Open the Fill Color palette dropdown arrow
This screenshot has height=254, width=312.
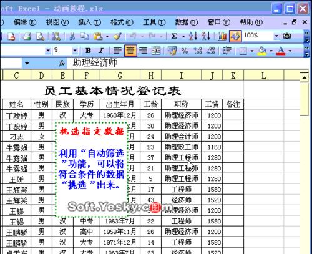[271, 51]
